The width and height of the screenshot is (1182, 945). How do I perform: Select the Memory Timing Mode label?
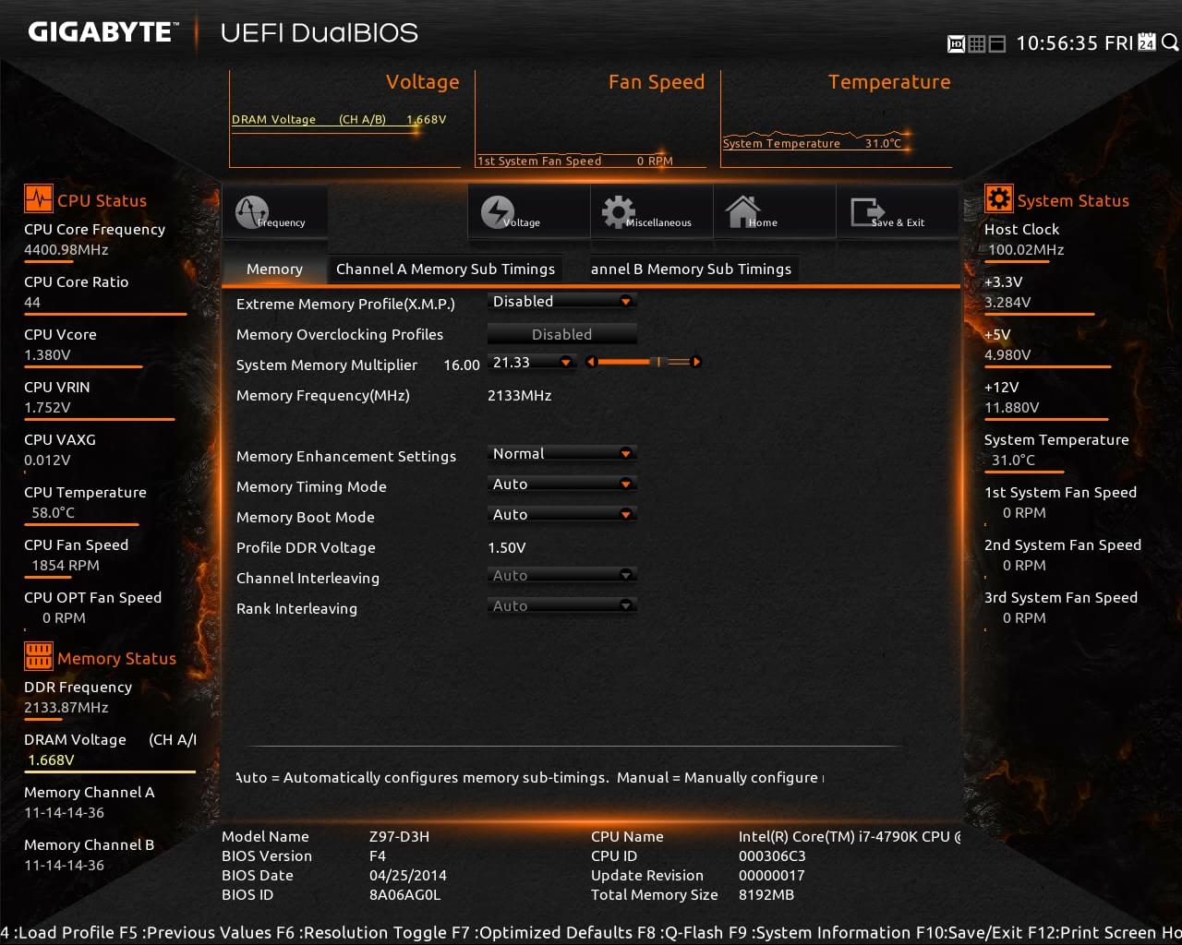(311, 486)
